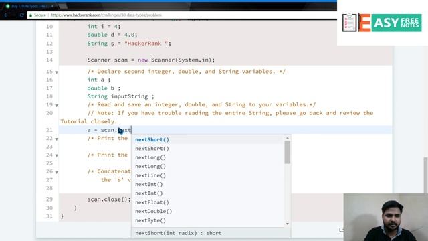Click the 'int a ;' declaration

tap(99, 80)
